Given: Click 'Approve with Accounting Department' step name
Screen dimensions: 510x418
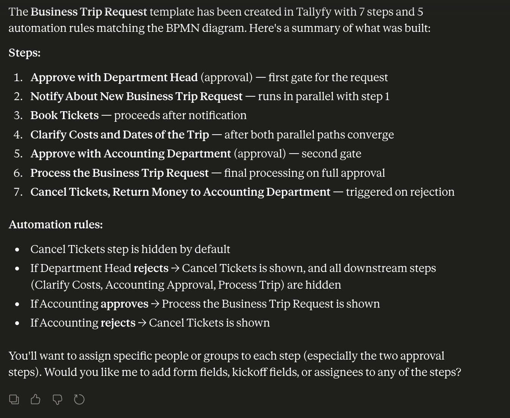Looking at the screenshot, I should (131, 154).
